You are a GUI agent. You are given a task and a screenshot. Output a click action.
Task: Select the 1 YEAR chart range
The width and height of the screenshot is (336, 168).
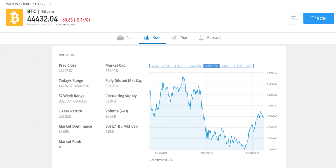coord(225,66)
